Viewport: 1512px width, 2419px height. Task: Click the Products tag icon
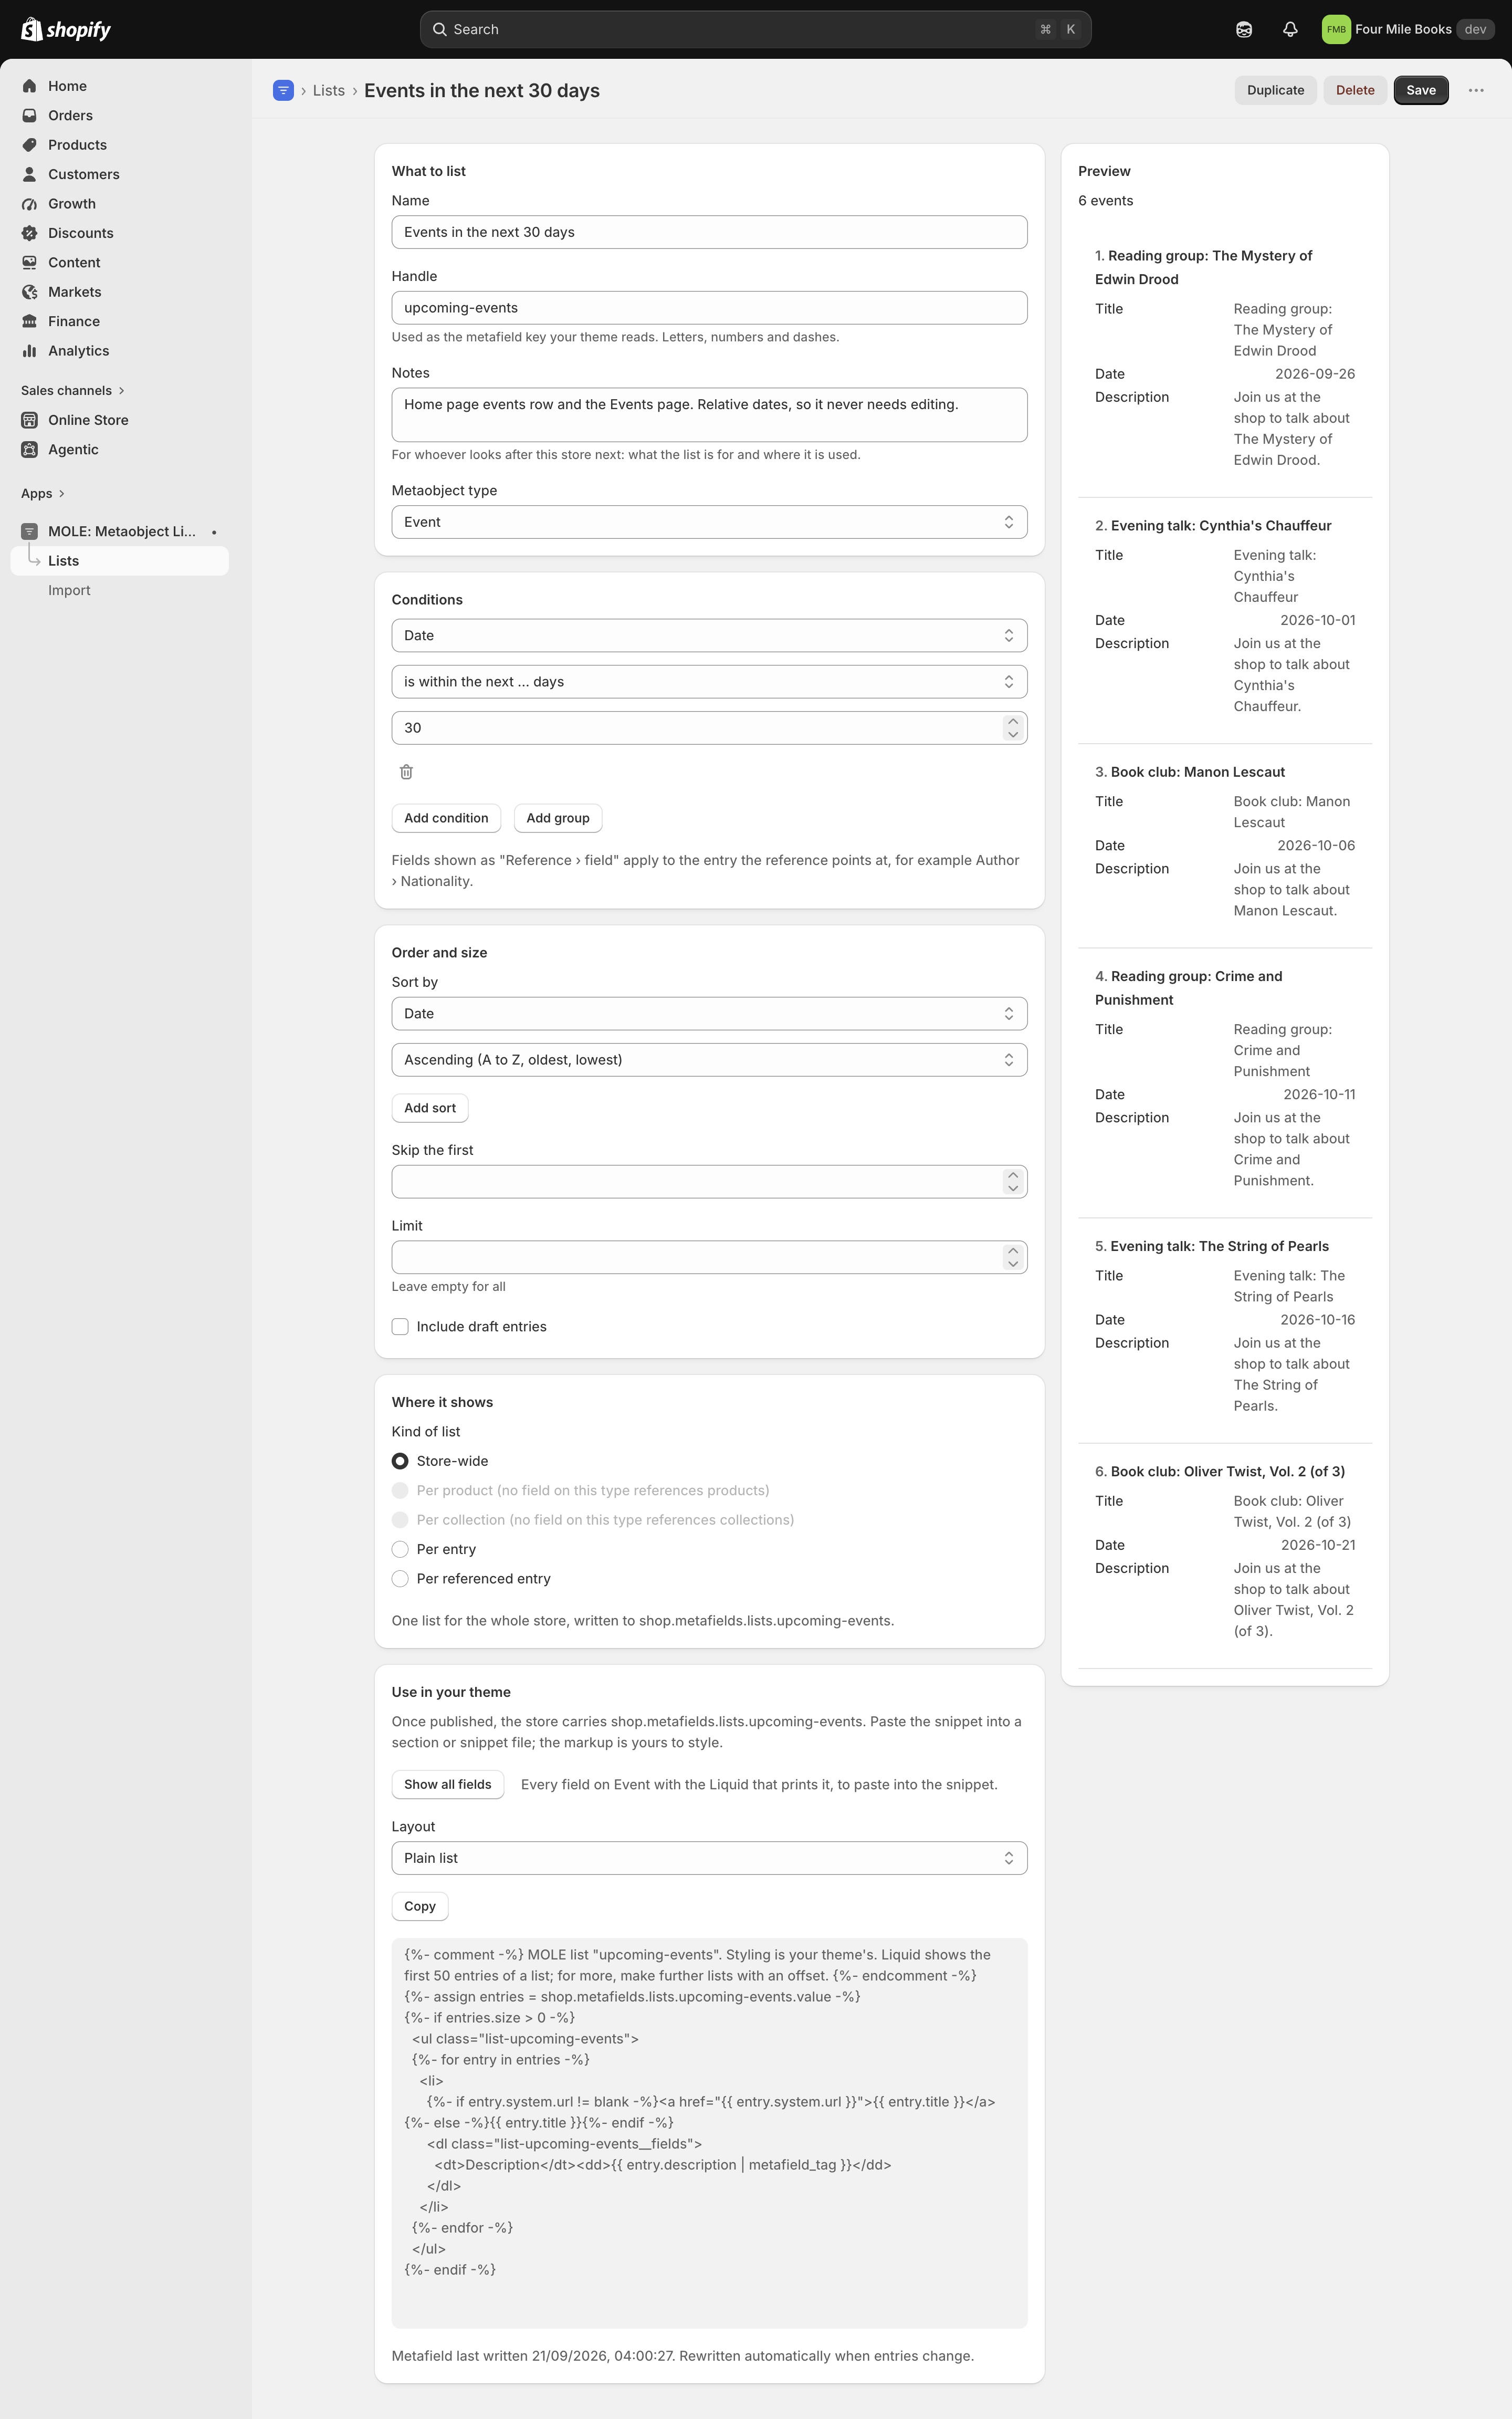pos(30,145)
